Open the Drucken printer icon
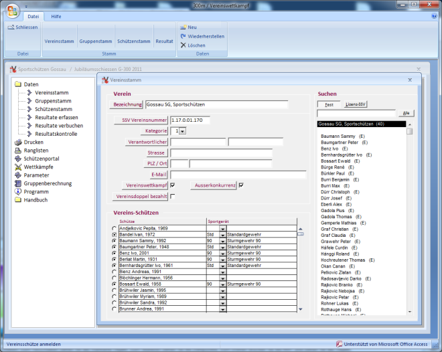Image resolution: width=442 pixels, height=352 pixels. 19,143
